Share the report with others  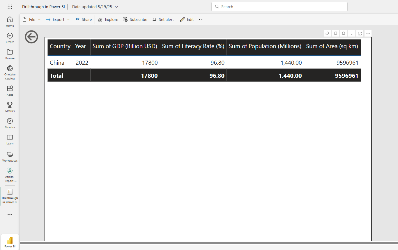click(83, 19)
